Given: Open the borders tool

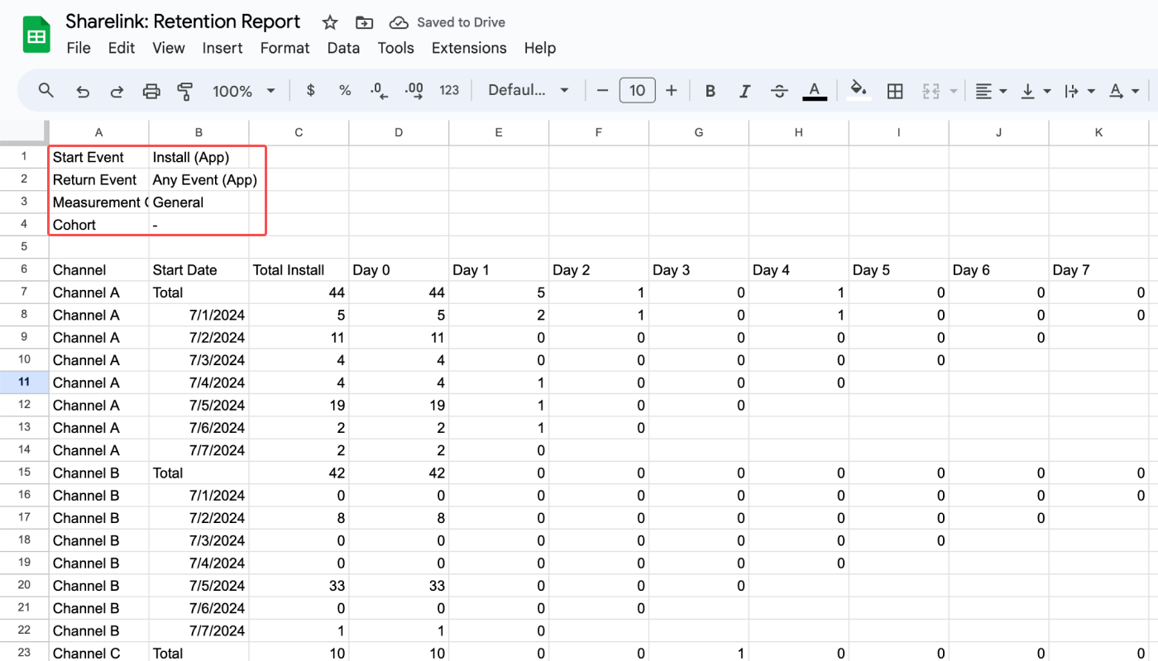Looking at the screenshot, I should click(x=895, y=91).
